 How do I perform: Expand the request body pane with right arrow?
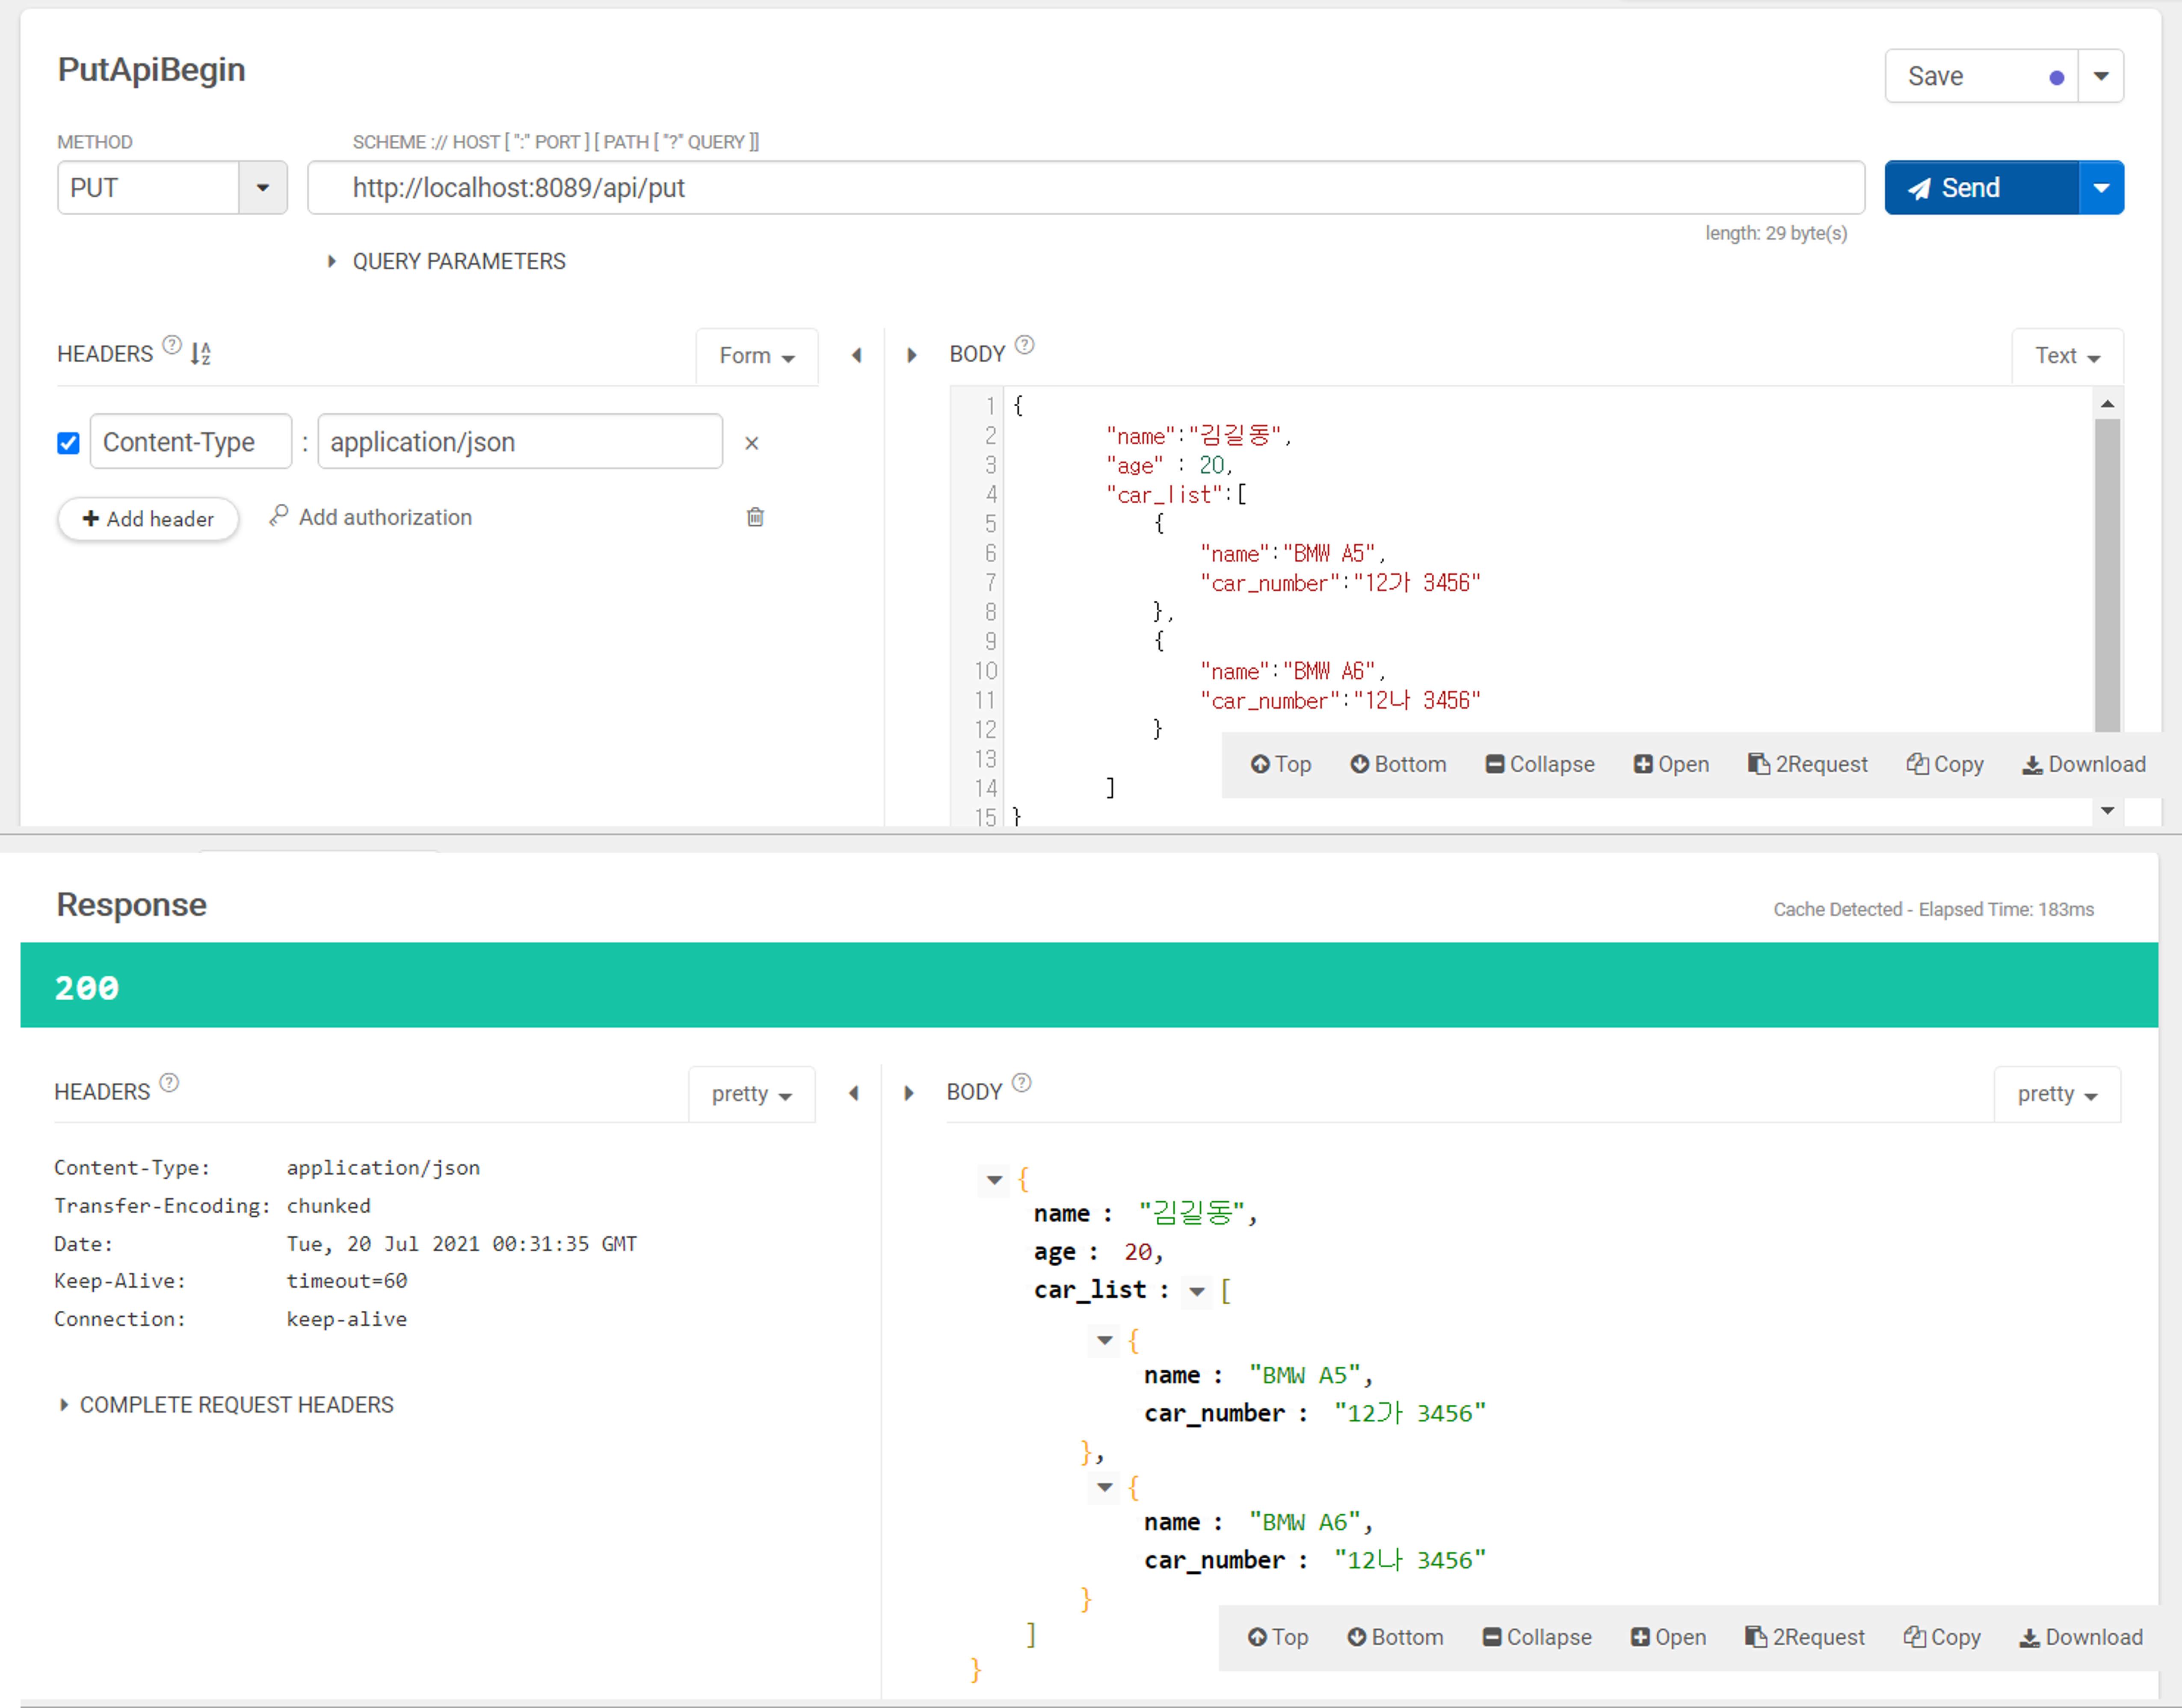tap(911, 355)
